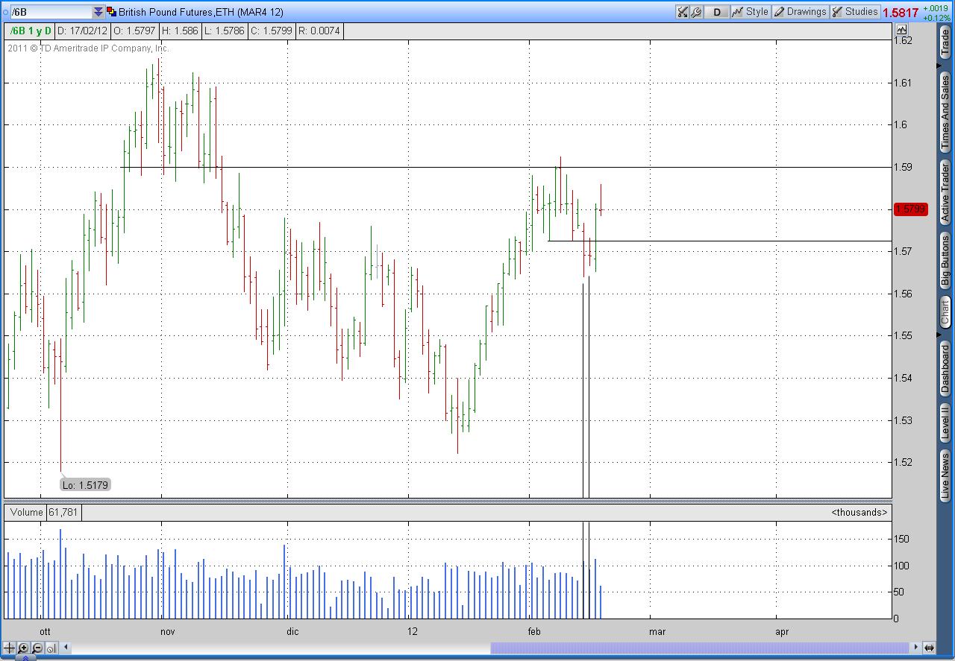Open chart settings wrench icon
The width and height of the screenshot is (955, 661).
click(696, 12)
